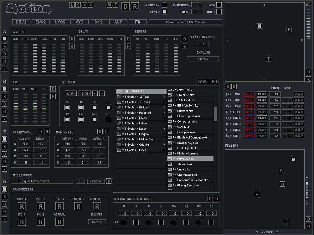Toggle the browser ALL checkbox

click(108, 119)
